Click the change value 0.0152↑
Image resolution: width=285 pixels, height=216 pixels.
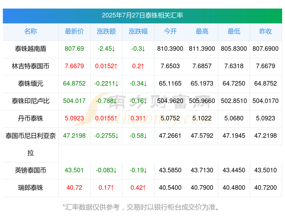[106, 66]
